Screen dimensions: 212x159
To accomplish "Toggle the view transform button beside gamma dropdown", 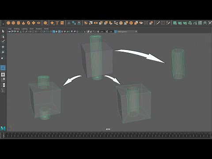I will (x=115, y=31).
